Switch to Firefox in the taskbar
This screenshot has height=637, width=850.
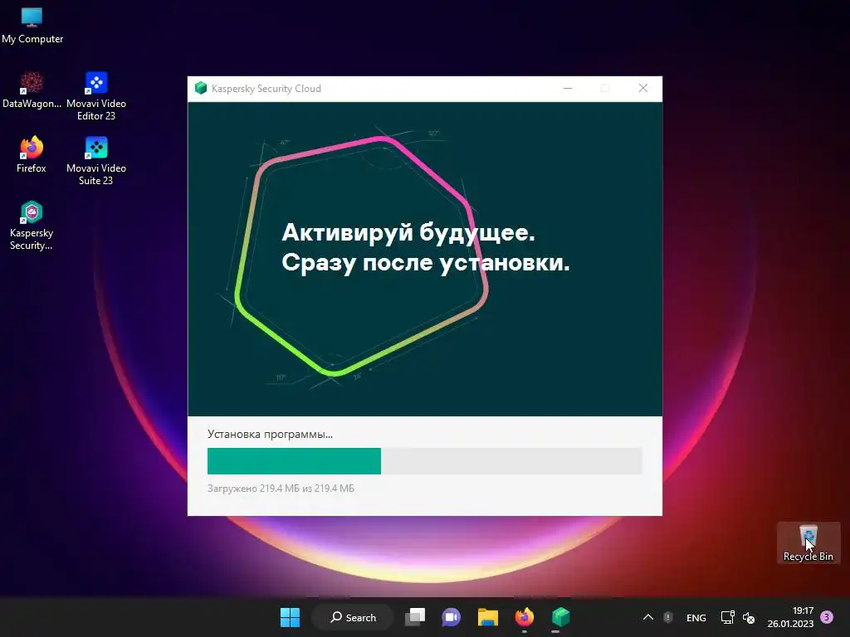(525, 617)
